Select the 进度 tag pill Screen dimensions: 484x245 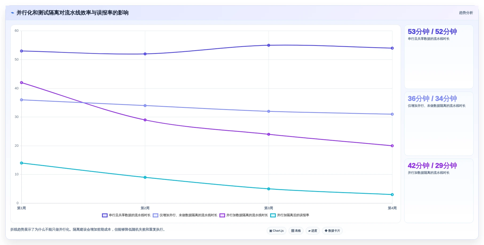coord(313,231)
